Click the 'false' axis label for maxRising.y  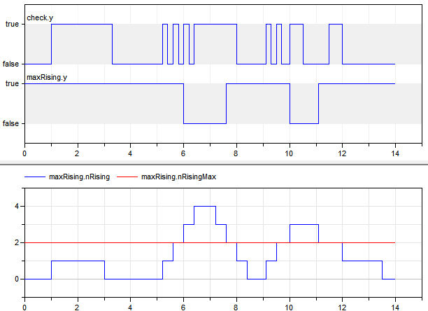(x=10, y=123)
